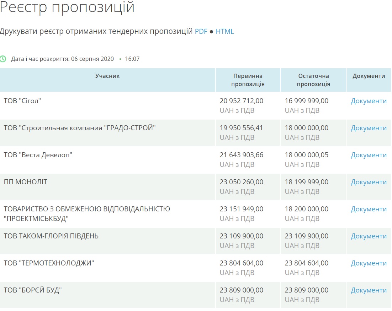392x311 pixels.
Task: Click the Остаточна пропозиція column header
Action: pos(313,80)
